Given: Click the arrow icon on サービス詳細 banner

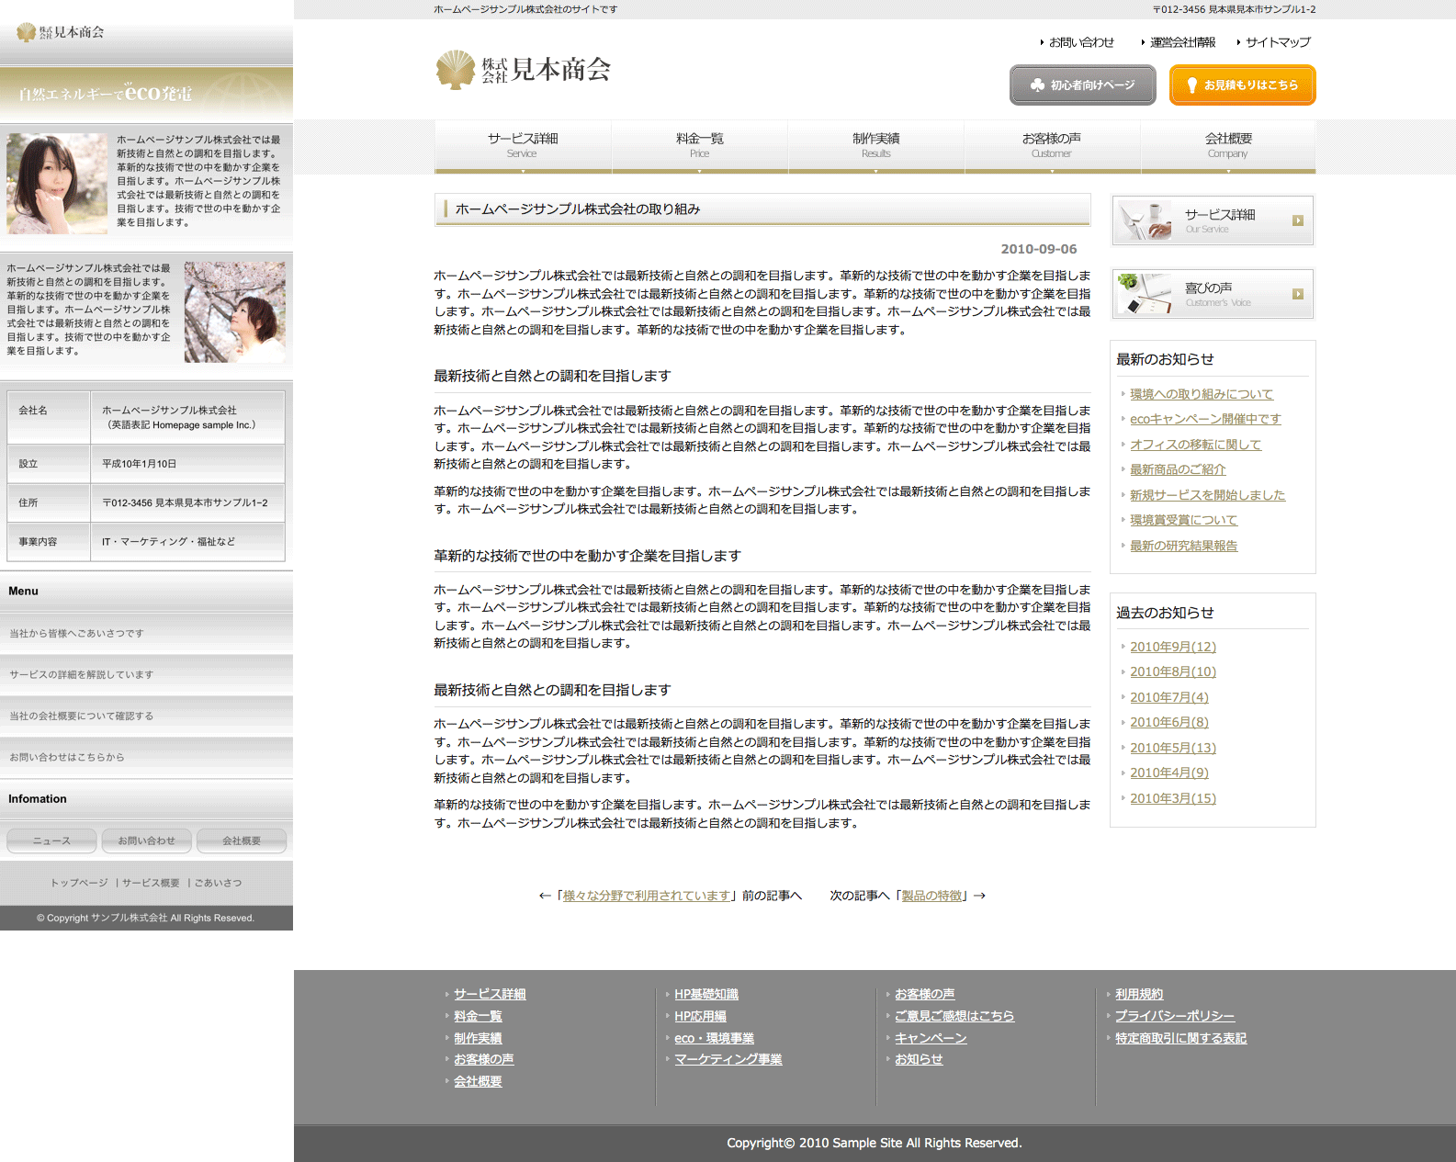Looking at the screenshot, I should coord(1297,220).
